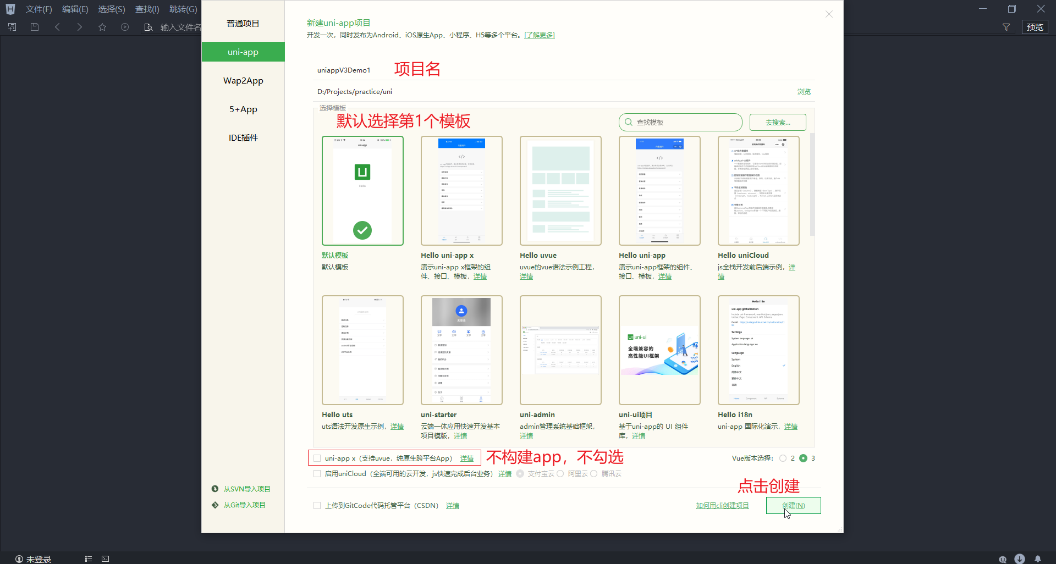The width and height of the screenshot is (1056, 564).
Task: Select the Hello uvue template
Action: [560, 190]
